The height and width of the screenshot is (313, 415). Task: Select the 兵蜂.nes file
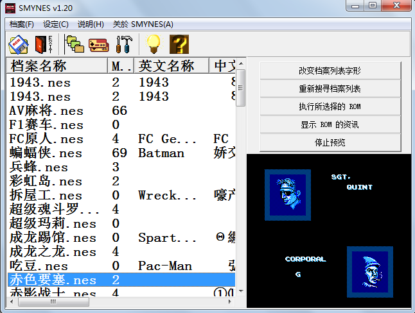pos(121,167)
